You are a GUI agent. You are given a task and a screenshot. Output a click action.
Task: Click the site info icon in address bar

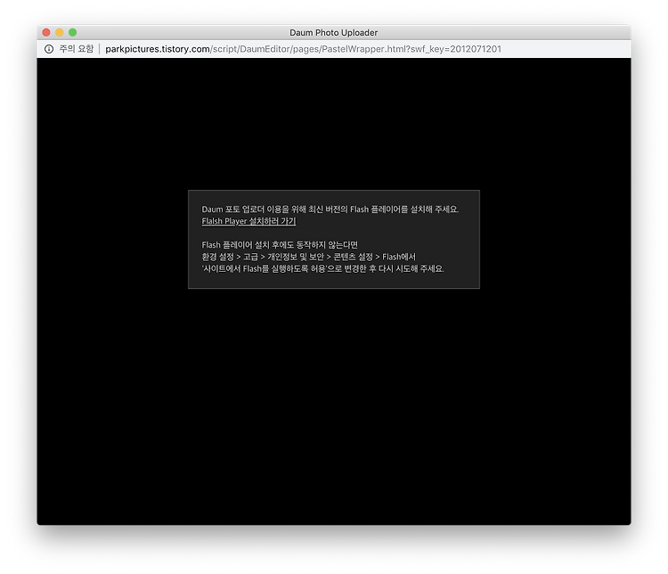(49, 49)
